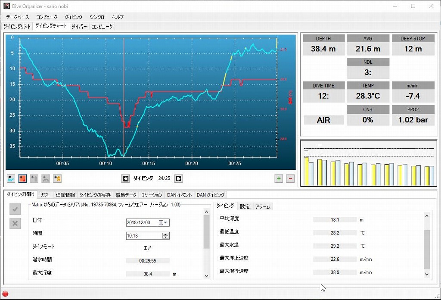
Task: Zoom out chart with red minus button
Action: coord(290,178)
